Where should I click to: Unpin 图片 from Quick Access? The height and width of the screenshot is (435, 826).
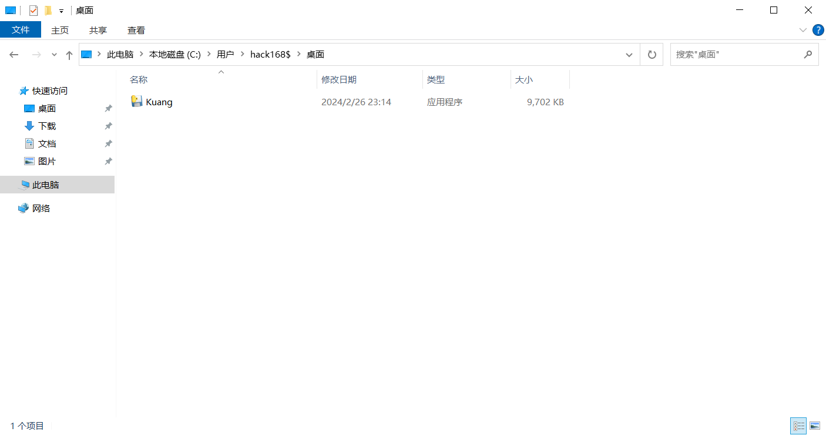(108, 160)
